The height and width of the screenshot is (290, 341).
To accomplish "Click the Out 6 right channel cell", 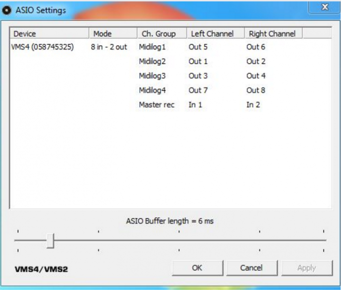I will click(256, 47).
